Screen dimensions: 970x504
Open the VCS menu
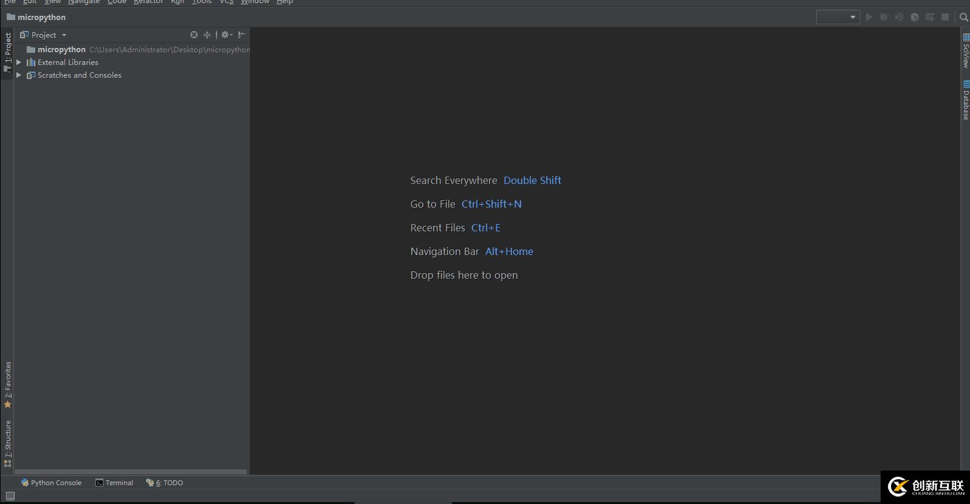tap(226, 2)
